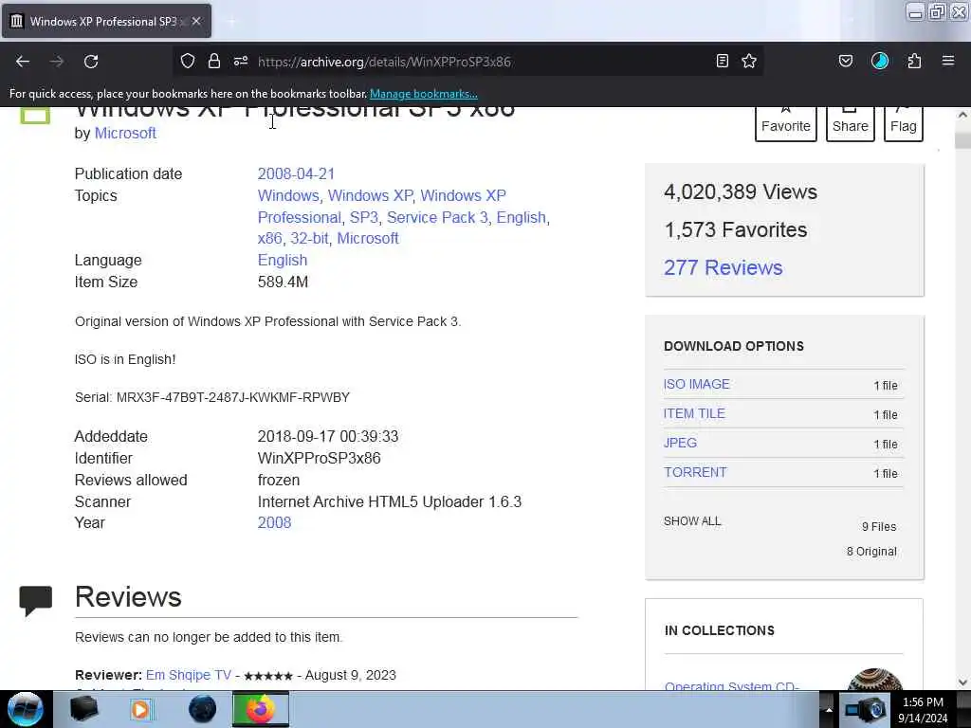Viewport: 971px width, 728px height.
Task: Open the Microsoft creator link
Action: [125, 133]
